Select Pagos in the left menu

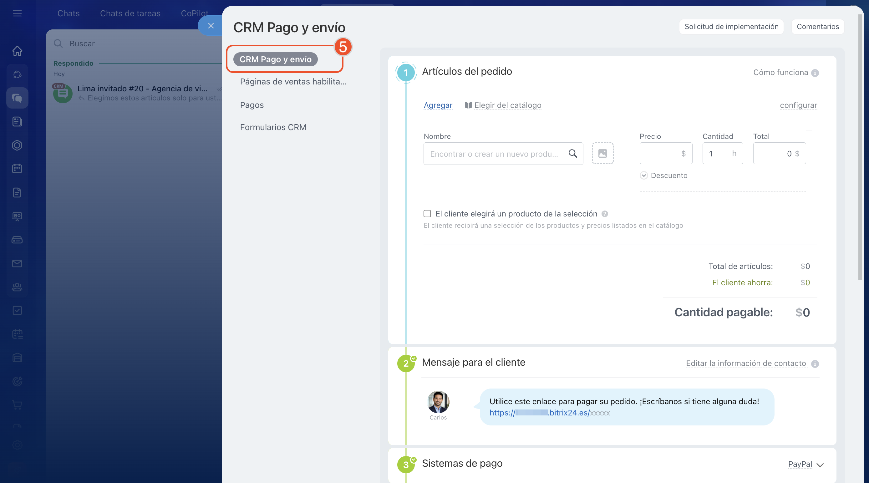click(x=252, y=105)
